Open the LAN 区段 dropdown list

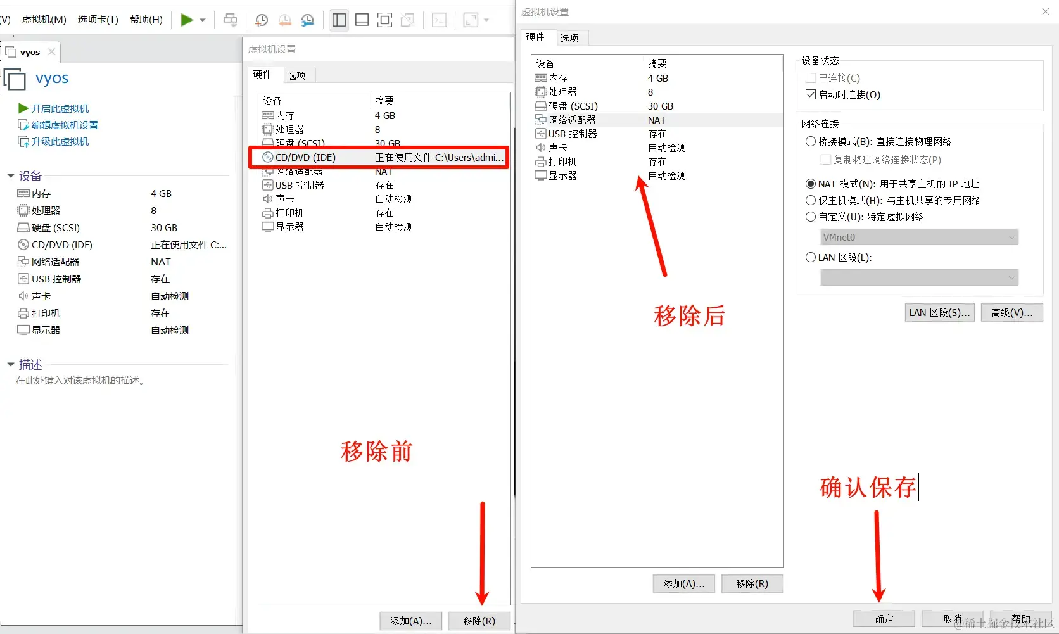[919, 277]
